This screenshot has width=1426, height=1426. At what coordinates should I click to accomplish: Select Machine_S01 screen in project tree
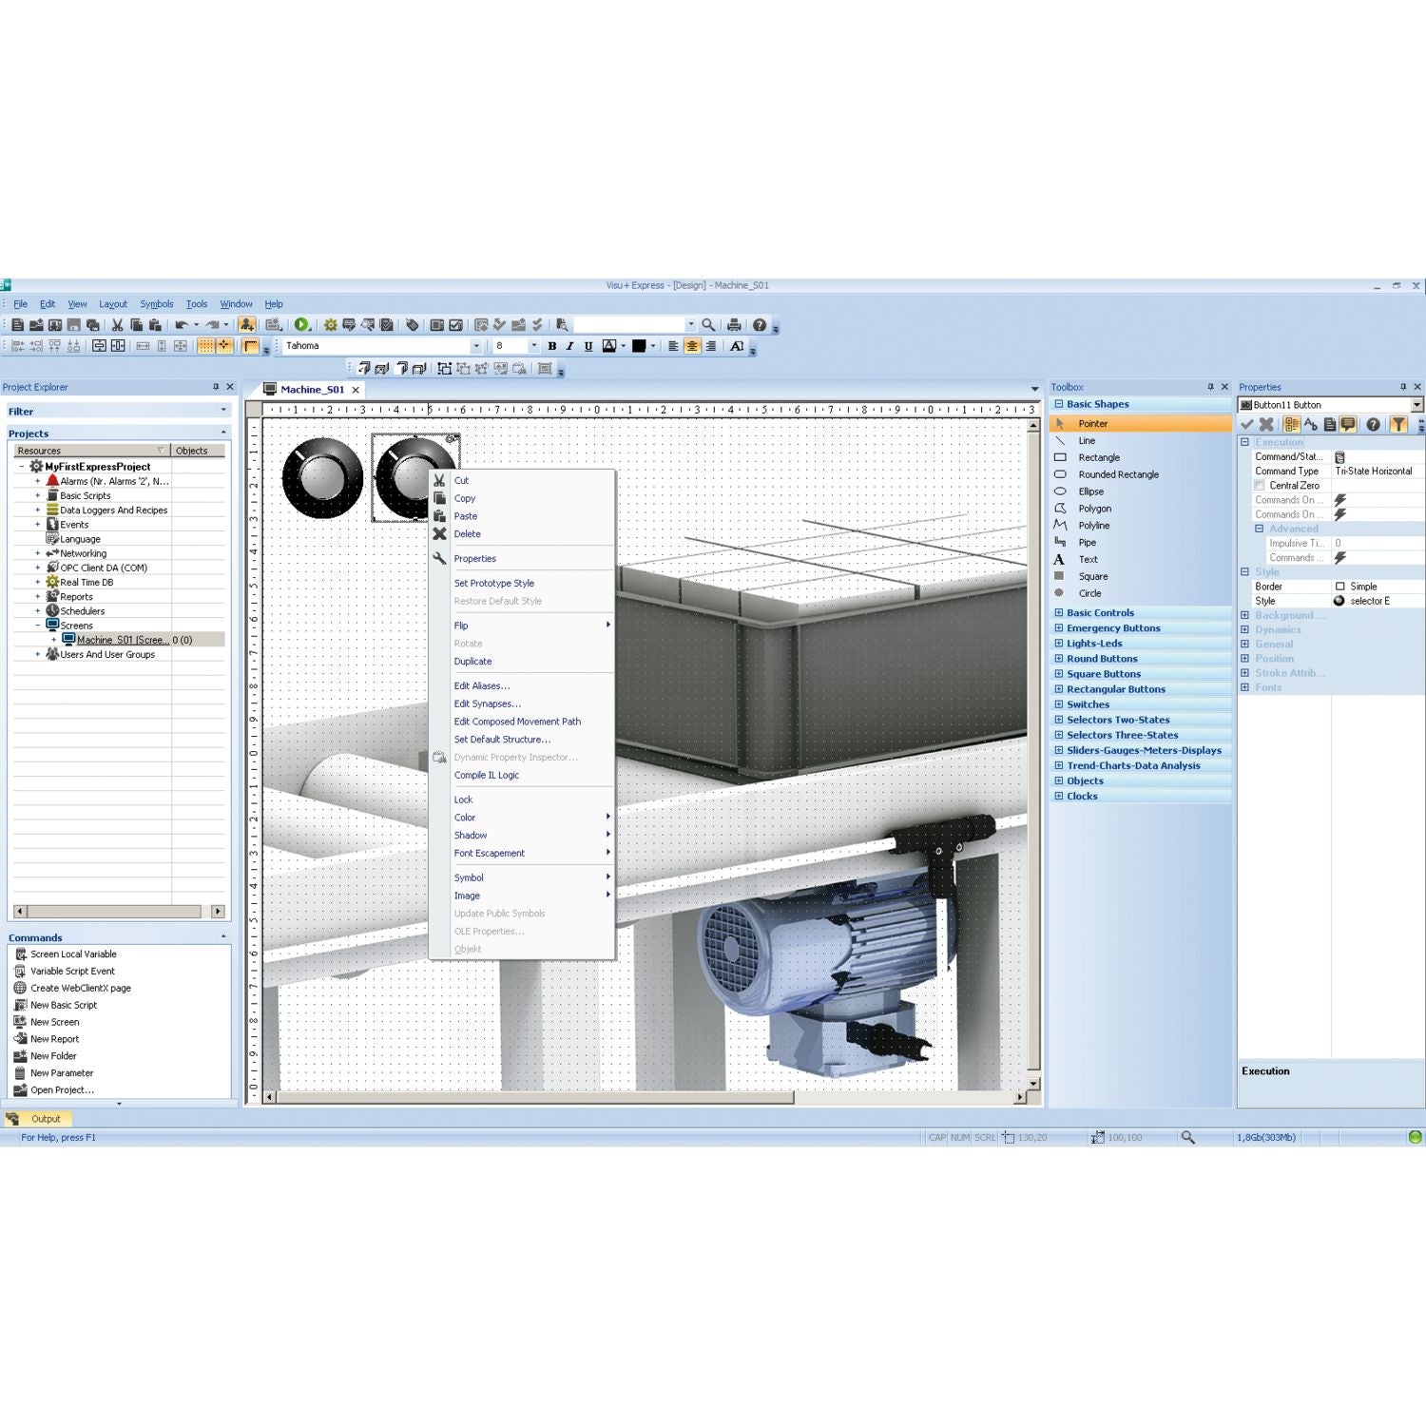(122, 640)
